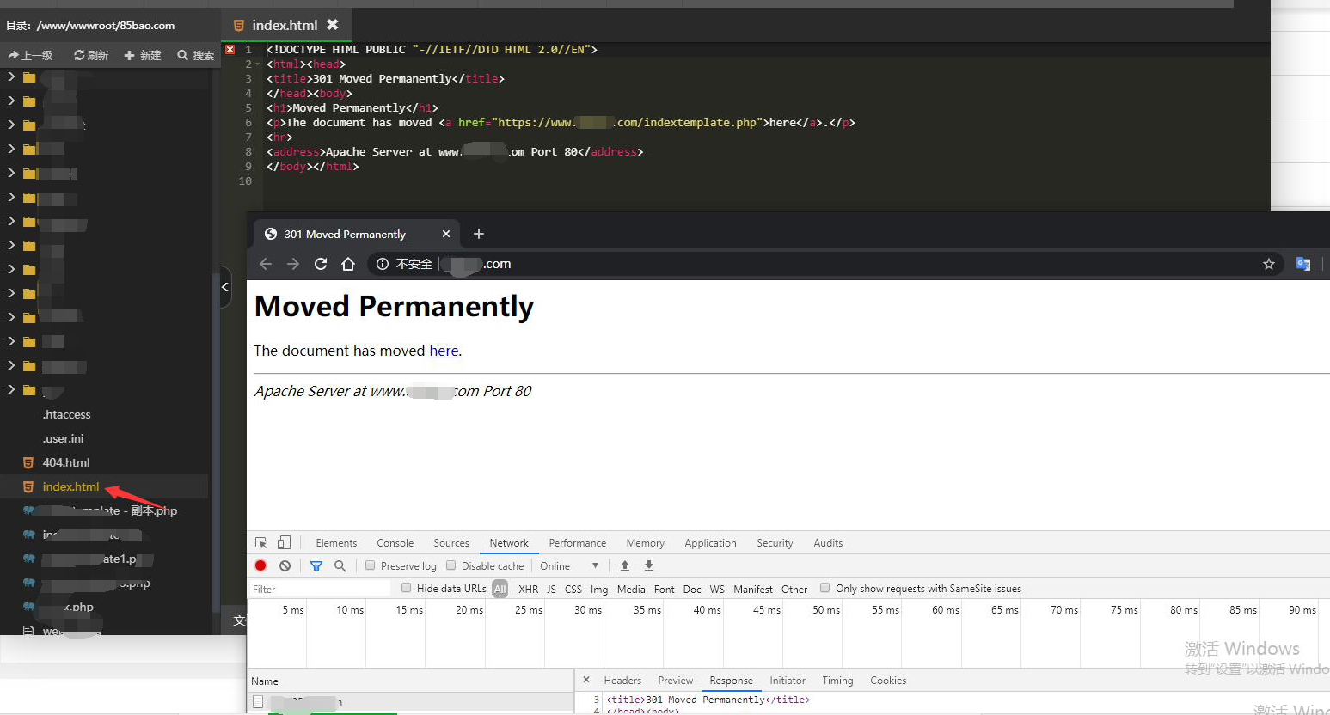Switch to the Application panel
Viewport: 1330px width, 715px height.
click(710, 543)
